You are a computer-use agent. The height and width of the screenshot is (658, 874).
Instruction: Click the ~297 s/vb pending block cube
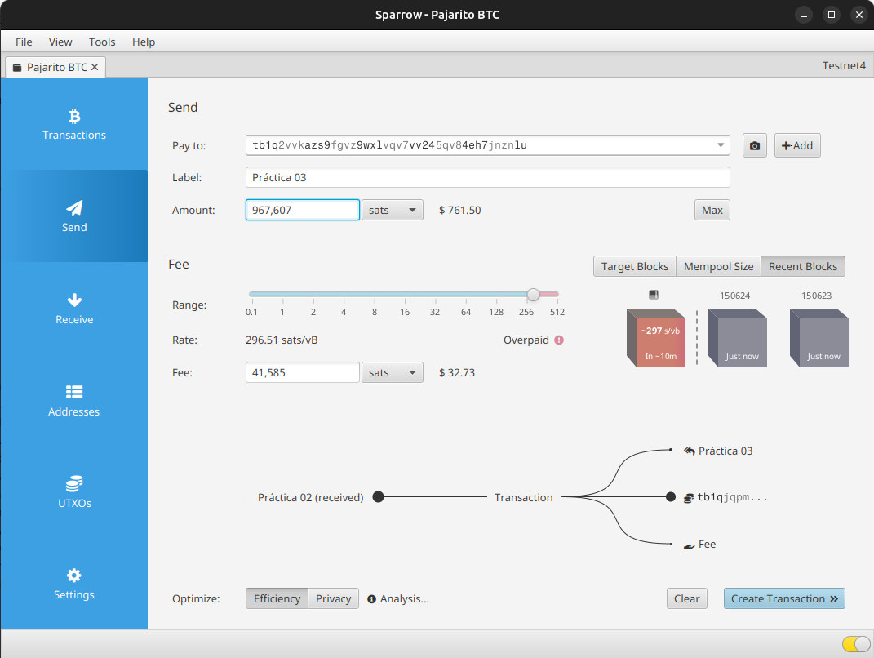pos(656,338)
